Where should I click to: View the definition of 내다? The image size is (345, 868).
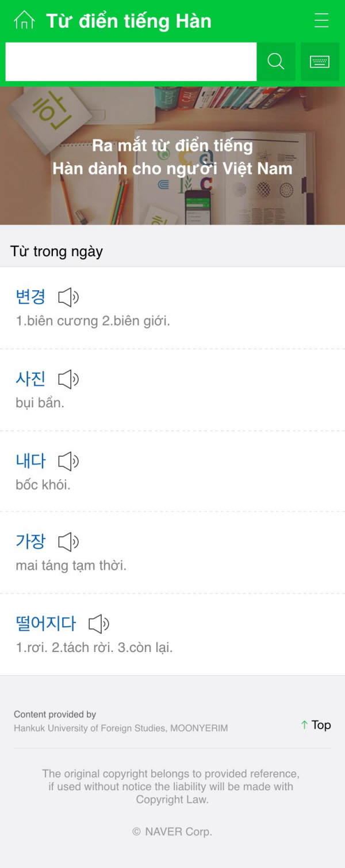tap(30, 460)
